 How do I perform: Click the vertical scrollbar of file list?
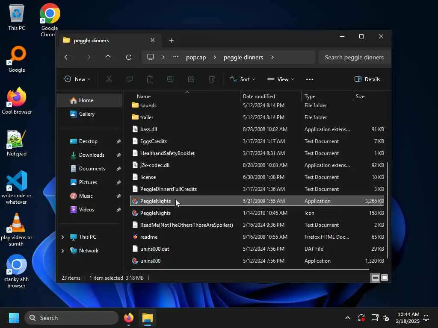point(388,210)
